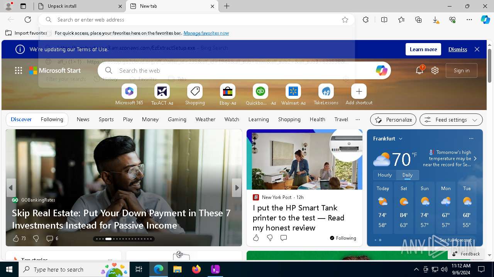Switch weather view to Hourly
The width and height of the screenshot is (494, 277).
pyautogui.click(x=385, y=175)
